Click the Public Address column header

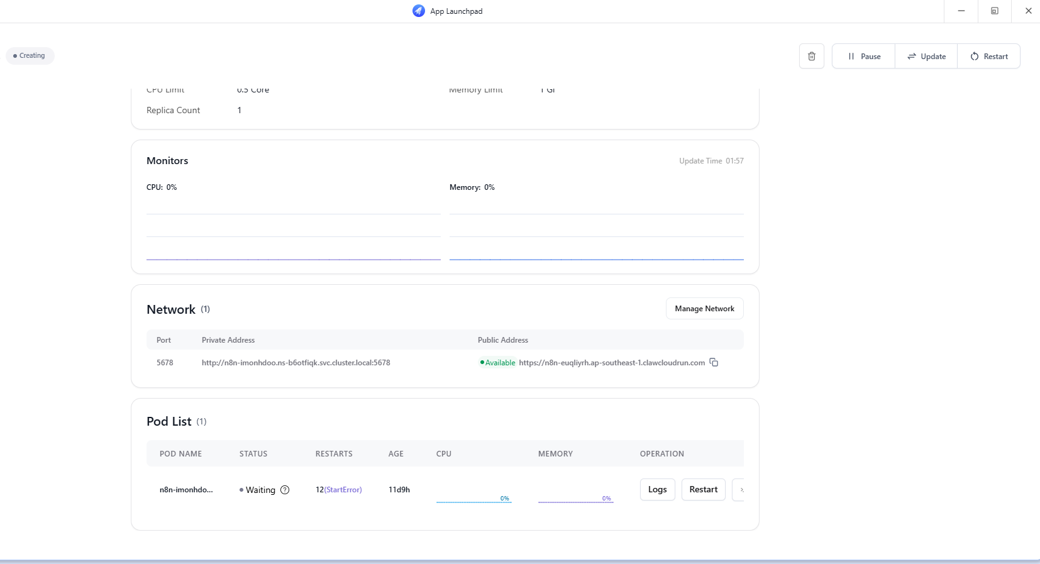click(503, 340)
